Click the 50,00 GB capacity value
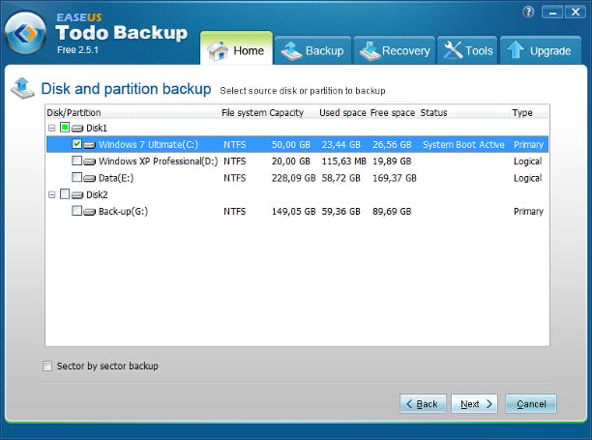592x440 pixels. [291, 144]
